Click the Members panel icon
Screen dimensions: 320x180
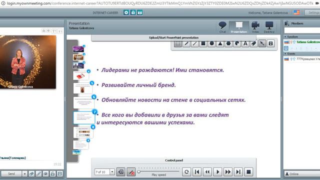pyautogui.click(x=286, y=23)
